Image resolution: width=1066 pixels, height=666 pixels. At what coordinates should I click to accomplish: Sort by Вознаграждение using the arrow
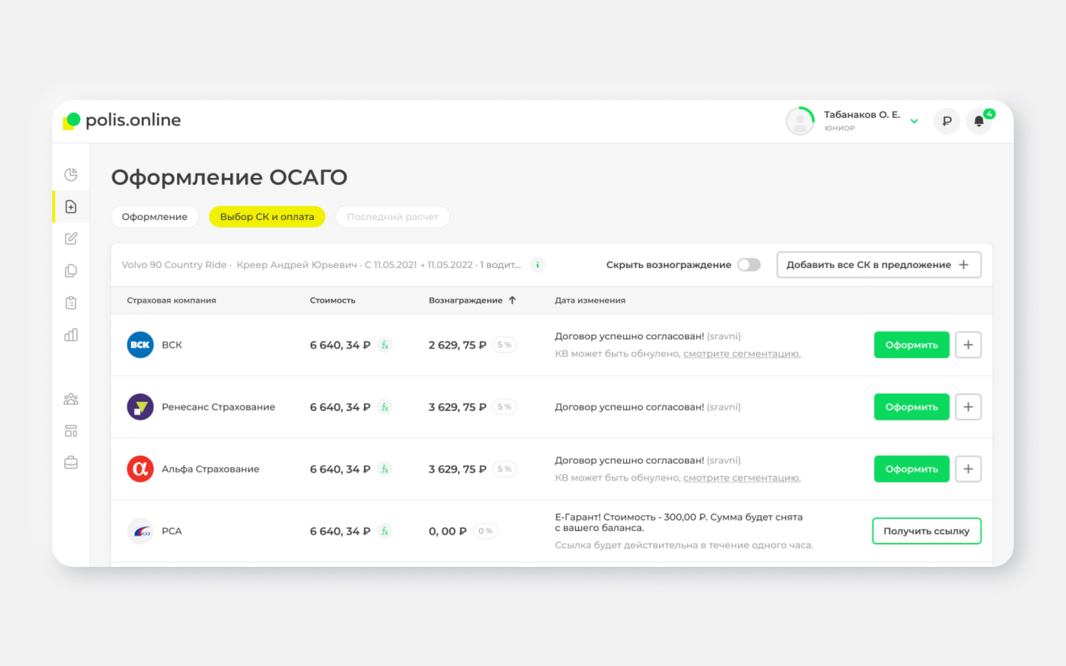pos(512,300)
